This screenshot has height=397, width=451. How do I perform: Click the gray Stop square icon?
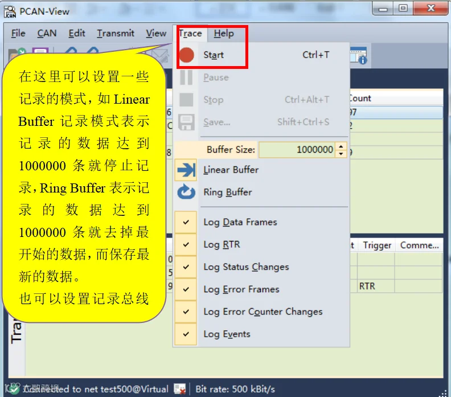pos(186,100)
